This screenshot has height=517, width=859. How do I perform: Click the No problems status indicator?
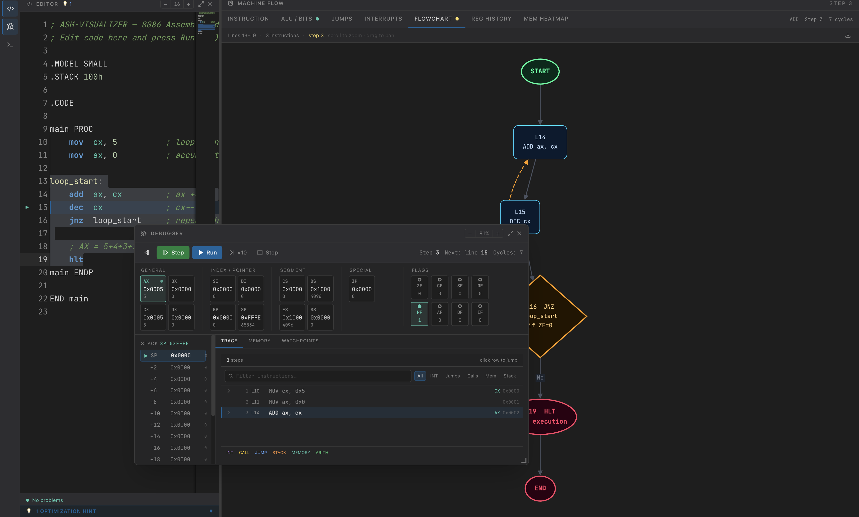coord(44,500)
